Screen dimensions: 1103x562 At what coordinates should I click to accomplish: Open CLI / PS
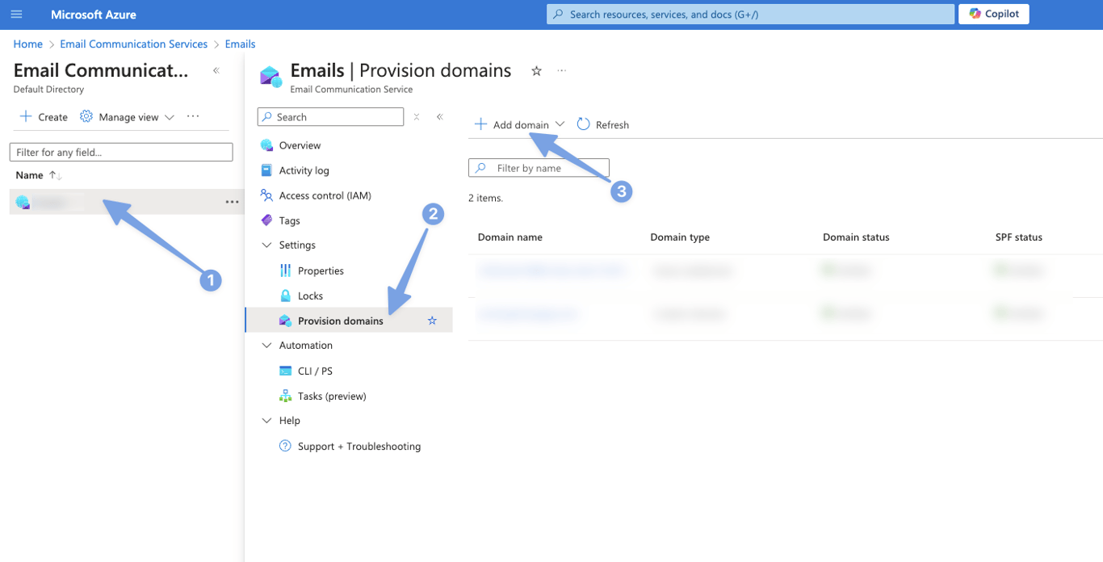click(x=315, y=371)
